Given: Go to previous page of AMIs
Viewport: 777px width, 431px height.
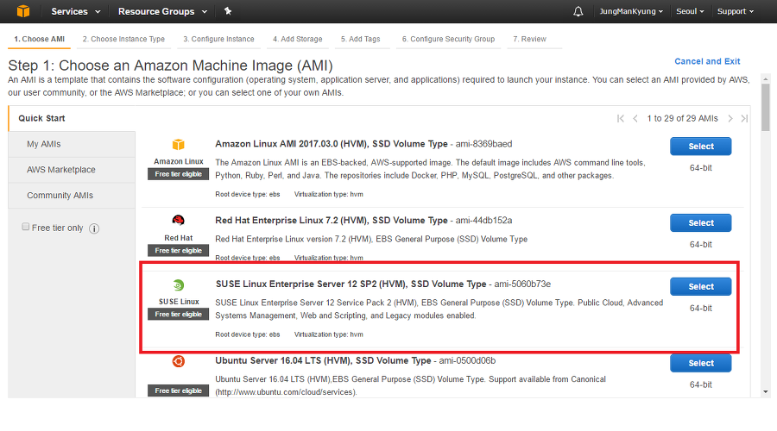Looking at the screenshot, I should pyautogui.click(x=635, y=119).
